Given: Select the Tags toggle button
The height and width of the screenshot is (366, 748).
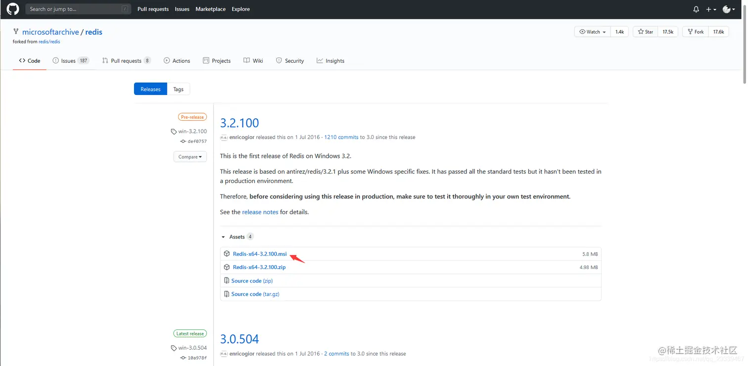Looking at the screenshot, I should [x=179, y=89].
